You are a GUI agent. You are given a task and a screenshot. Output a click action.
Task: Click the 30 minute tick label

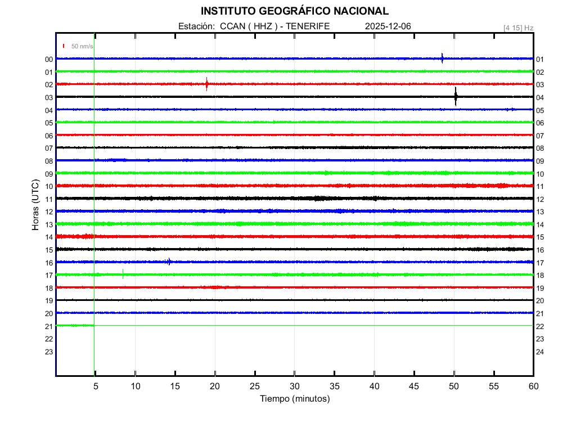295,386
